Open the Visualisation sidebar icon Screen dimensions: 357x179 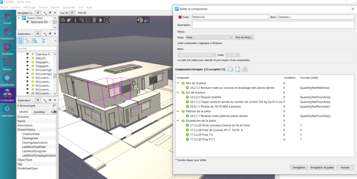click(x=7, y=34)
